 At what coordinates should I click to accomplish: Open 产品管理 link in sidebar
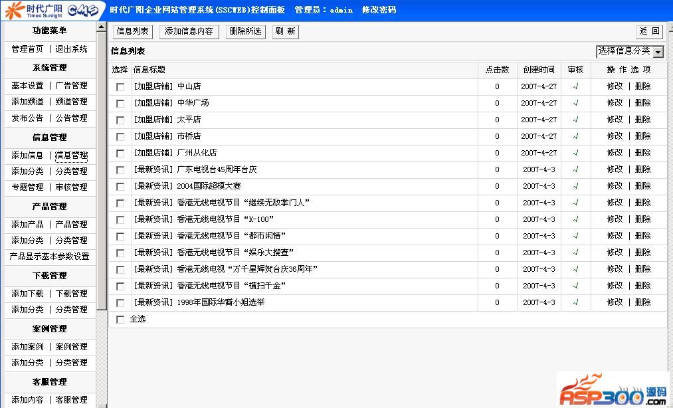coord(71,224)
